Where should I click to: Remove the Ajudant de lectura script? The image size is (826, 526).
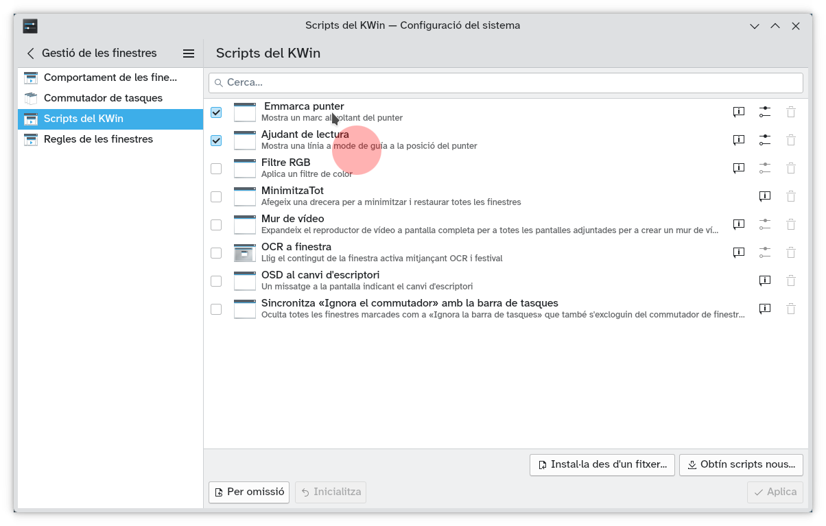(x=791, y=140)
